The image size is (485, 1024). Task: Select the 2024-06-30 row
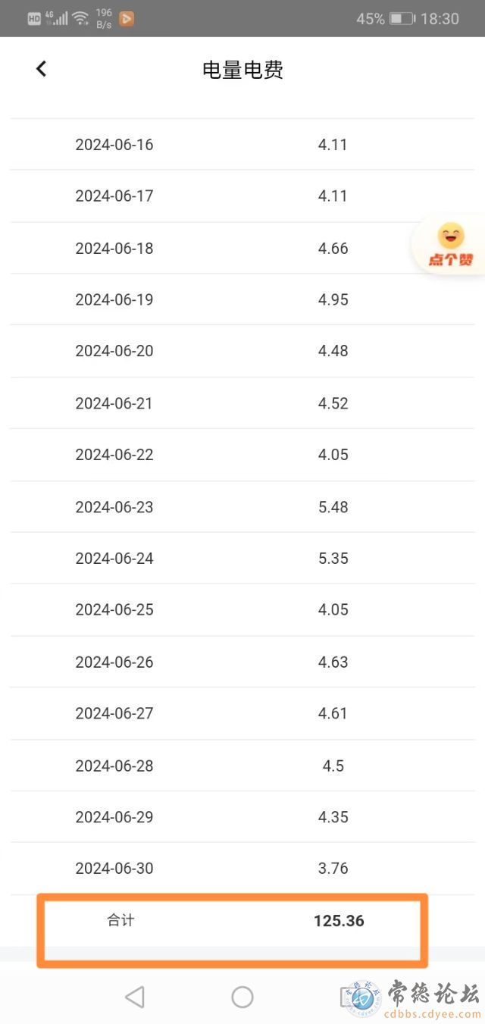tap(242, 869)
